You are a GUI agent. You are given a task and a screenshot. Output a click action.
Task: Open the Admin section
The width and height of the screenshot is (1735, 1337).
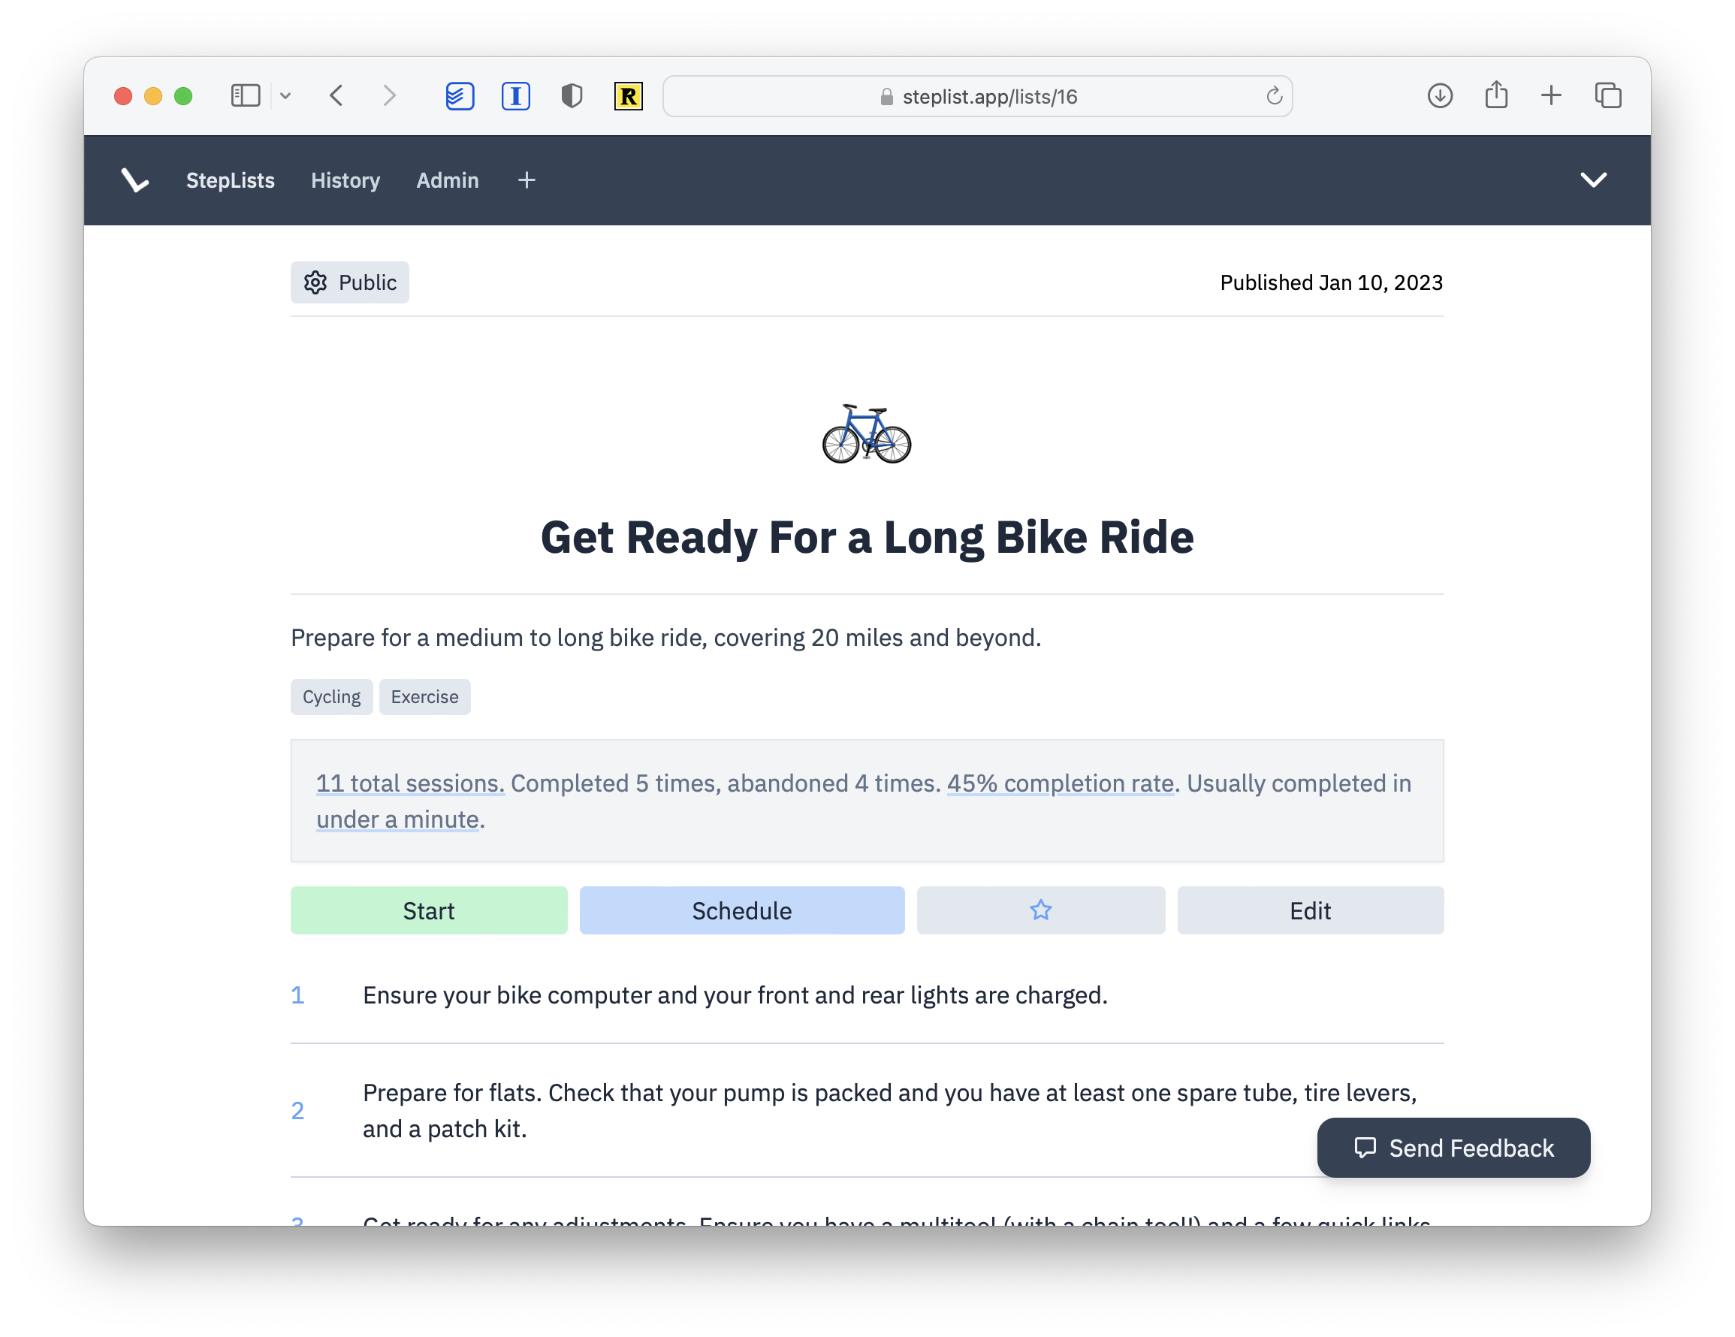447,180
